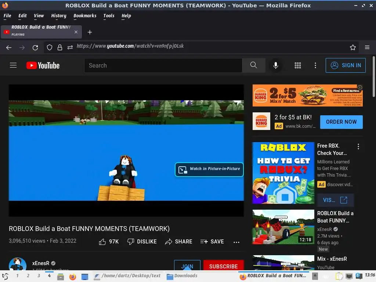Screen dimensions: 376x282
Task: Click the VIS... button on RBX ad
Action: click(x=335, y=200)
